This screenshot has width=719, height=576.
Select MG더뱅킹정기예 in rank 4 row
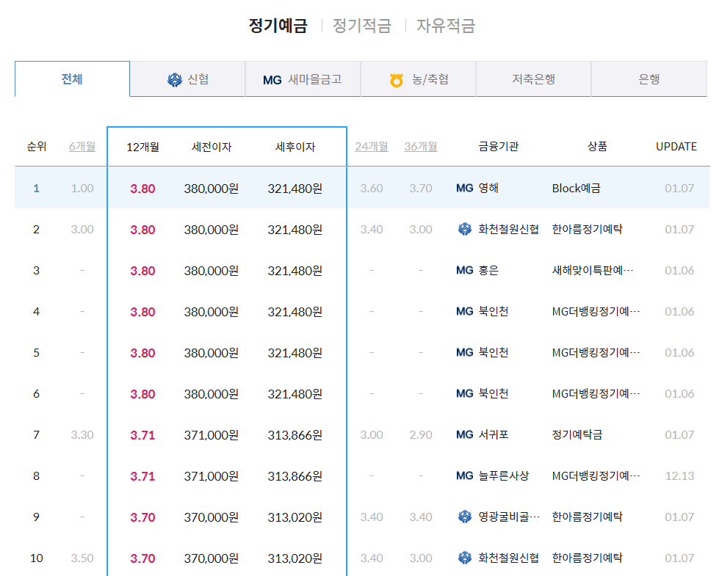(596, 312)
